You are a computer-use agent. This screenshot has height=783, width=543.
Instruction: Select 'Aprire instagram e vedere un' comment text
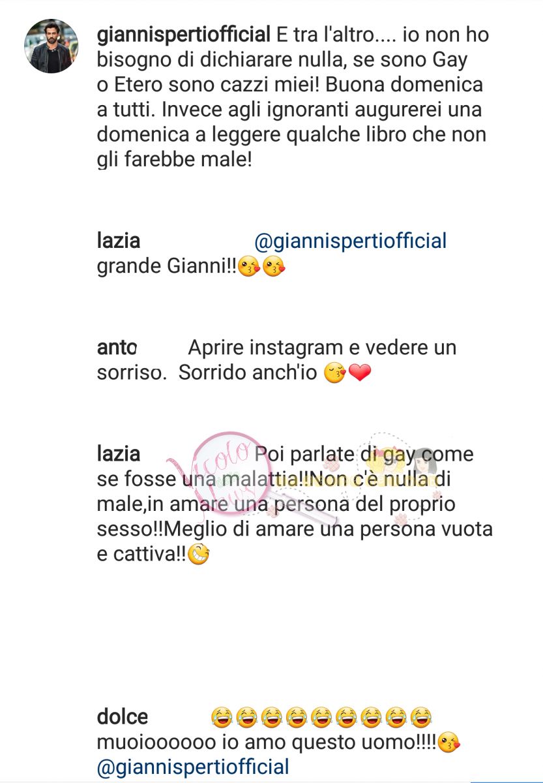[322, 348]
